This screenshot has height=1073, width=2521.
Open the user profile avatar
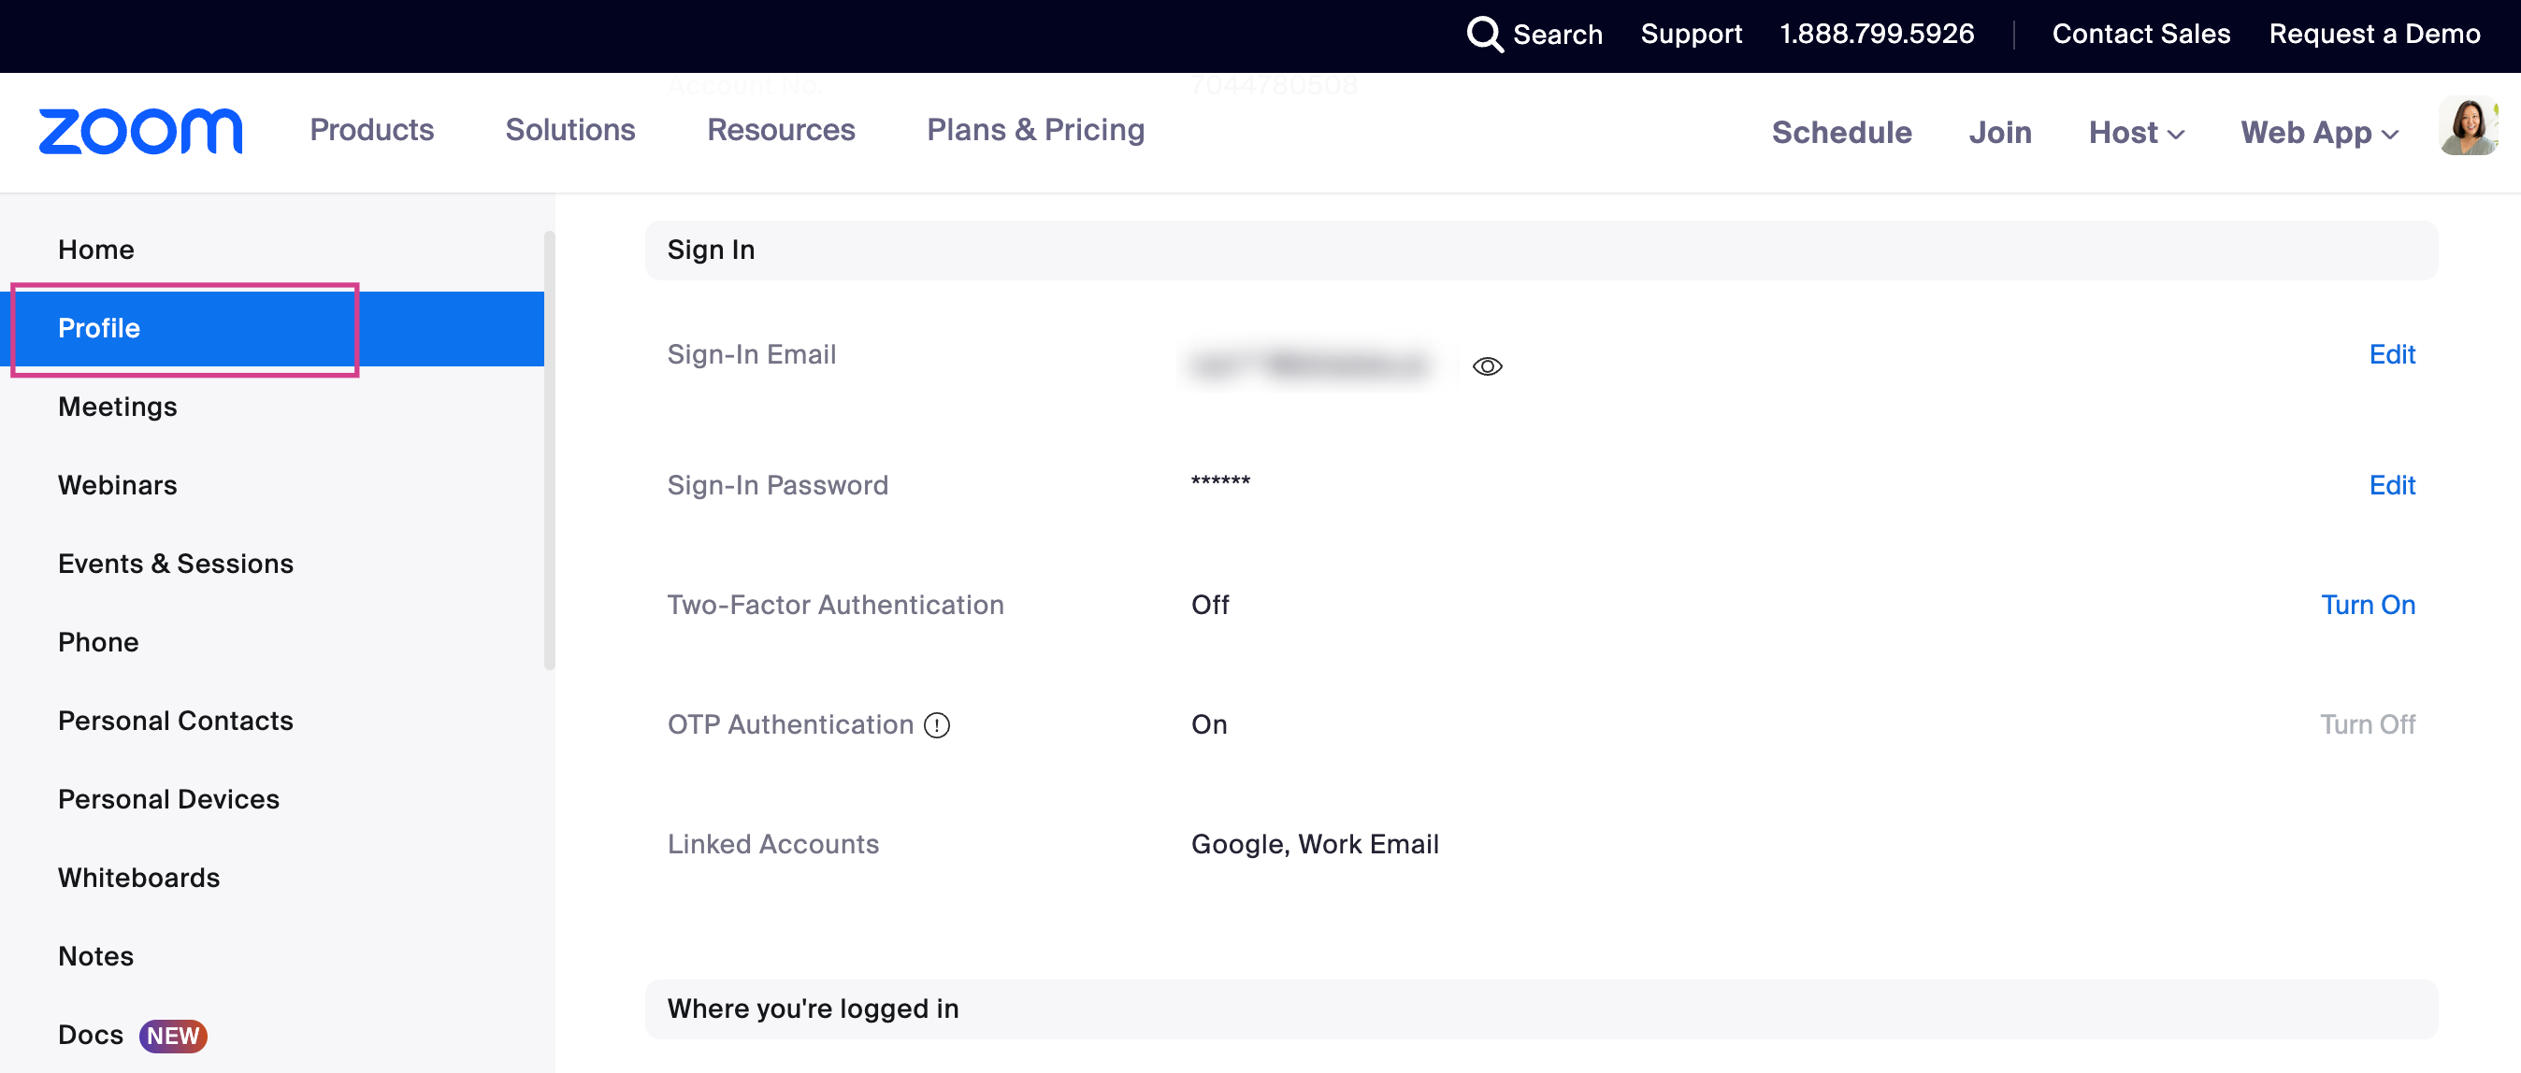pos(2467,127)
